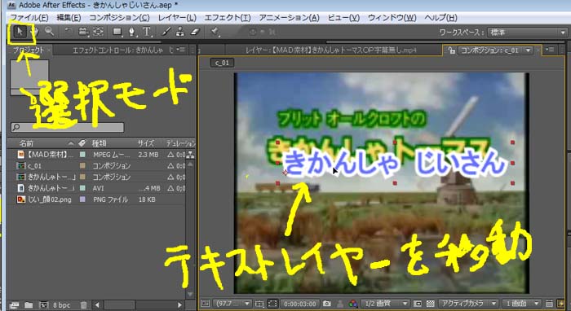
Task: Take a snapshot with the camera icon
Action: (327, 304)
